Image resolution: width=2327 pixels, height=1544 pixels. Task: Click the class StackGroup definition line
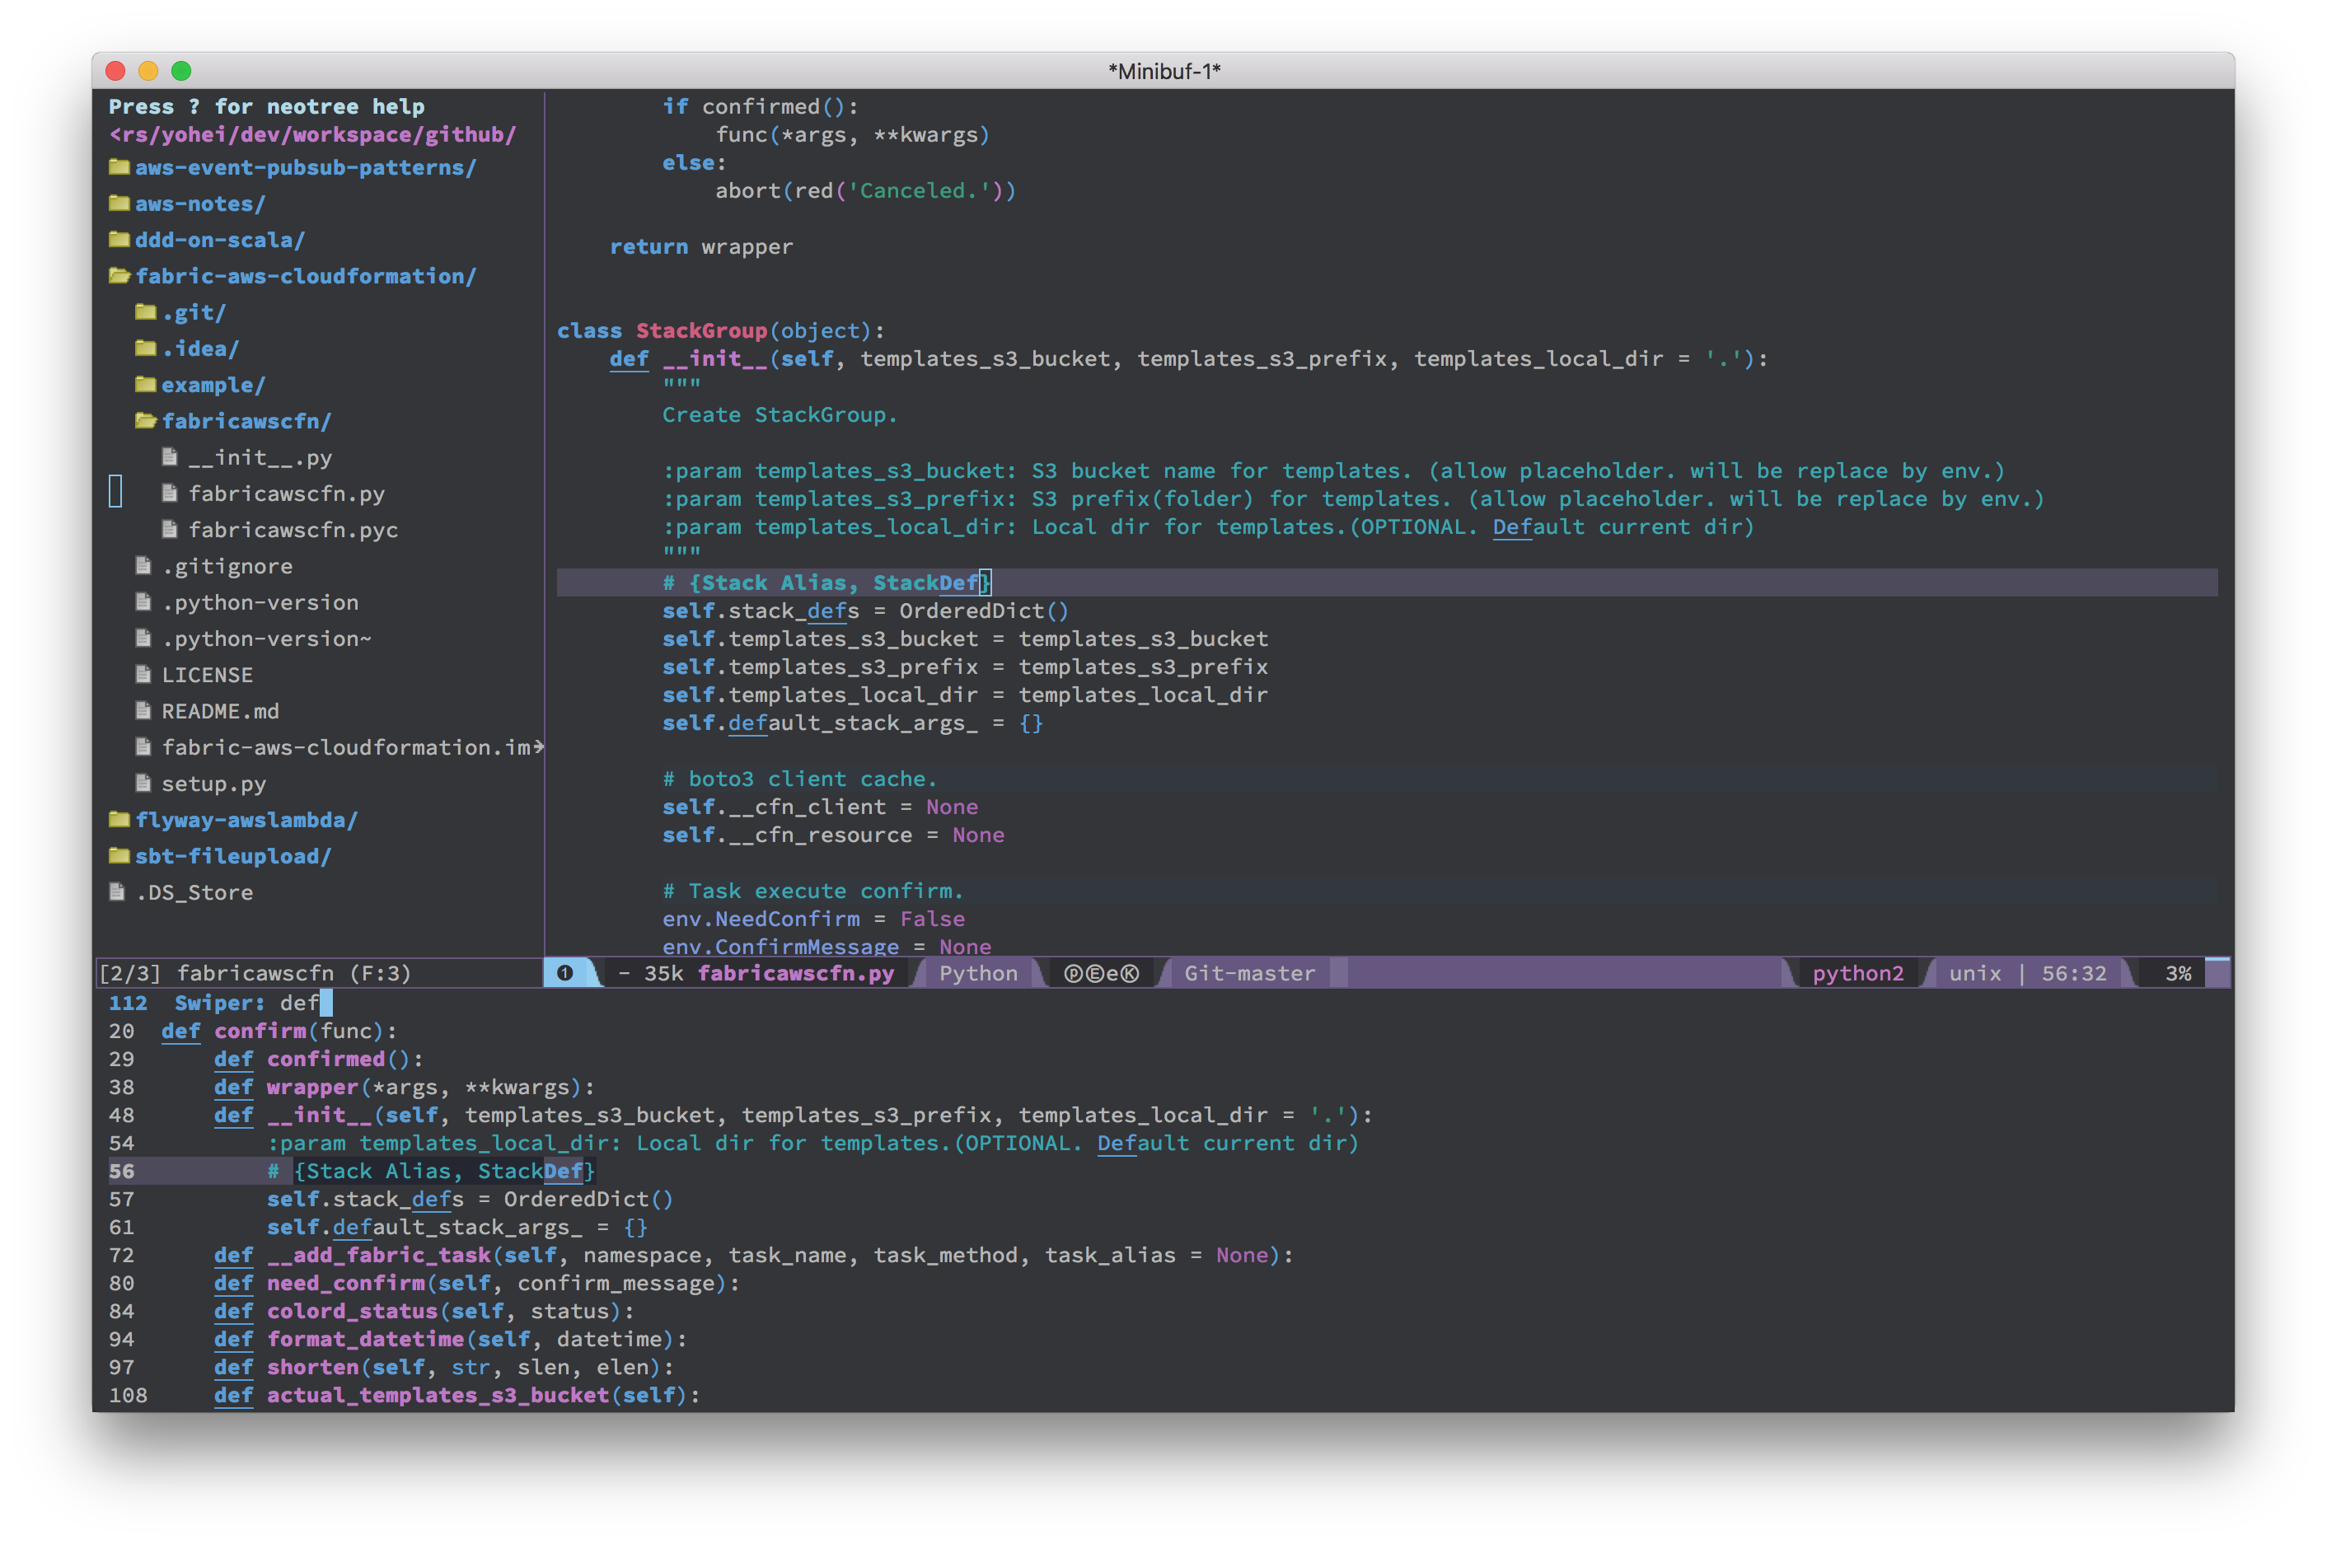pos(721,332)
